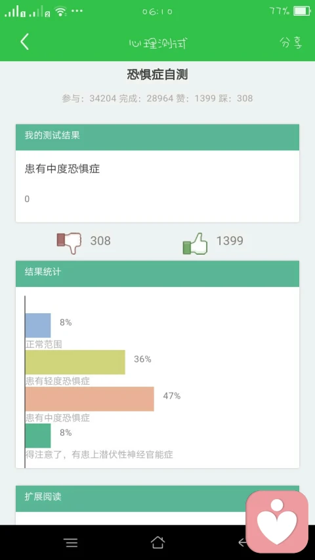Tap the Android menu navigation button
This screenshot has height=560, width=315.
(x=71, y=543)
